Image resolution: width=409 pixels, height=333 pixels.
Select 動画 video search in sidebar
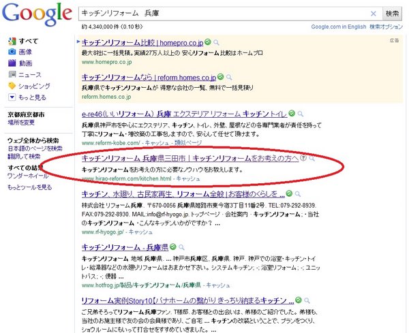25,63
